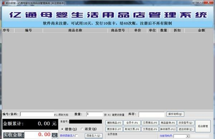Click the 数量 quantity input field
Viewport: 215px width, 139px height.
(x=95, y=114)
